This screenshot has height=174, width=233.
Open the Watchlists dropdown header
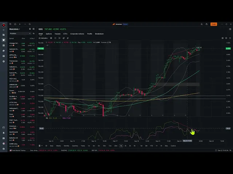click(15, 29)
